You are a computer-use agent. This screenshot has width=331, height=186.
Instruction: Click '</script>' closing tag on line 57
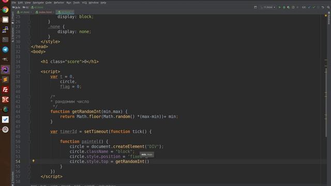[x=52, y=177]
